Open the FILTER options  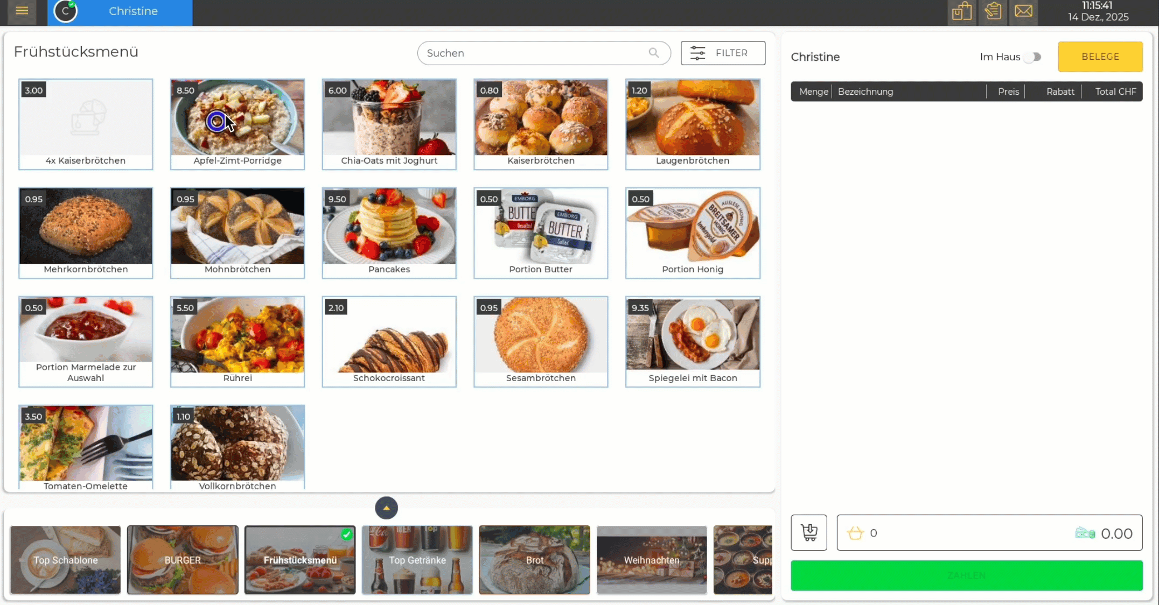click(723, 53)
